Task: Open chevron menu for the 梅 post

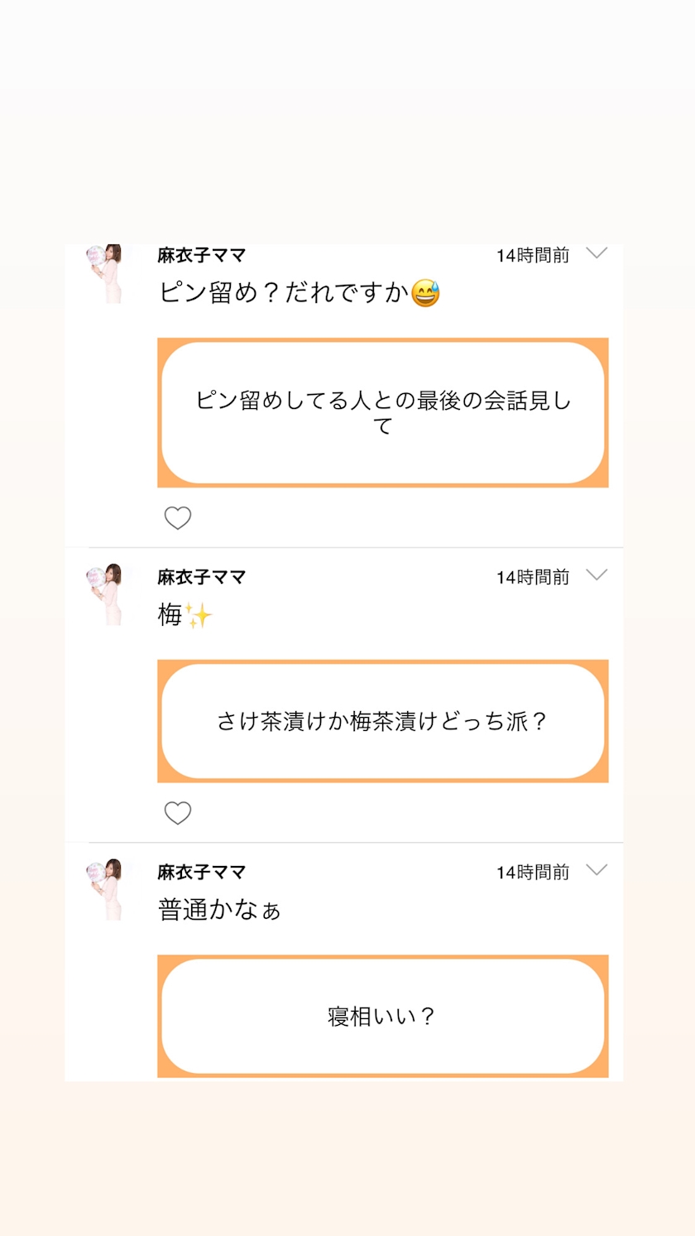Action: pos(597,575)
